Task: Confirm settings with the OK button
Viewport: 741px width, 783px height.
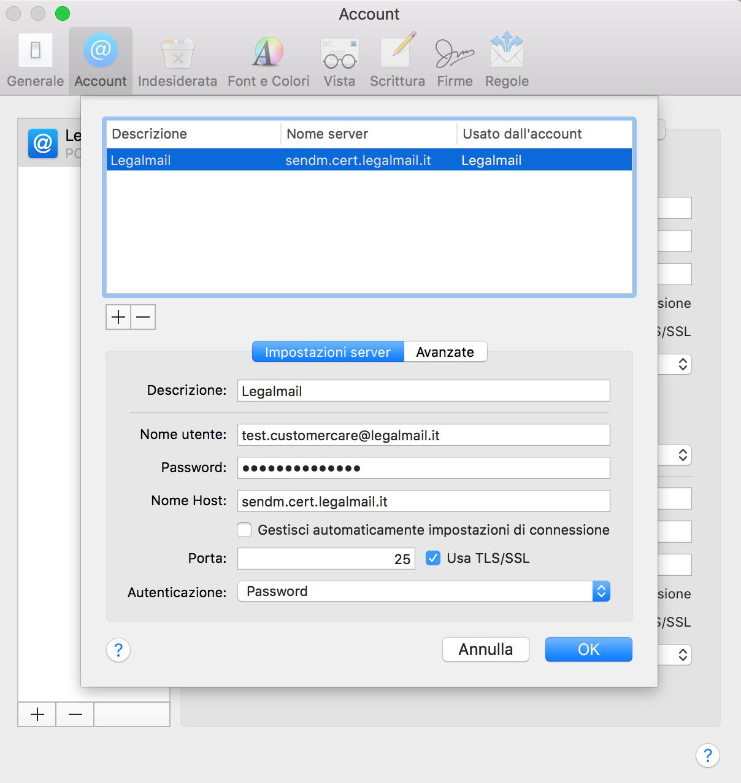Action: (588, 649)
